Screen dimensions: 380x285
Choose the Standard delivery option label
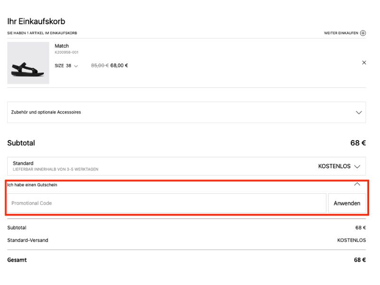point(23,163)
